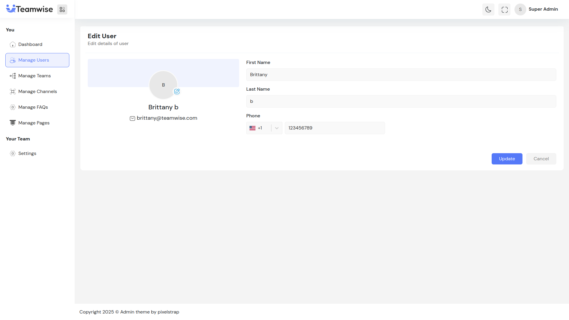
Task: Toggle sidebar with grid icon button
Action: [x=62, y=9]
